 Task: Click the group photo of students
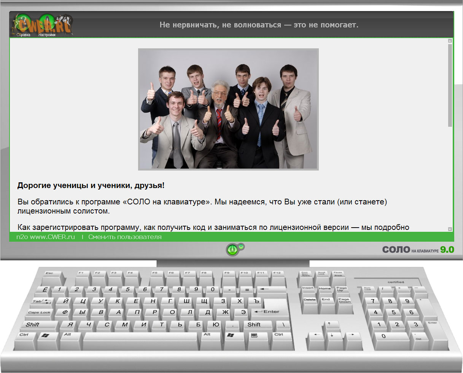228,109
